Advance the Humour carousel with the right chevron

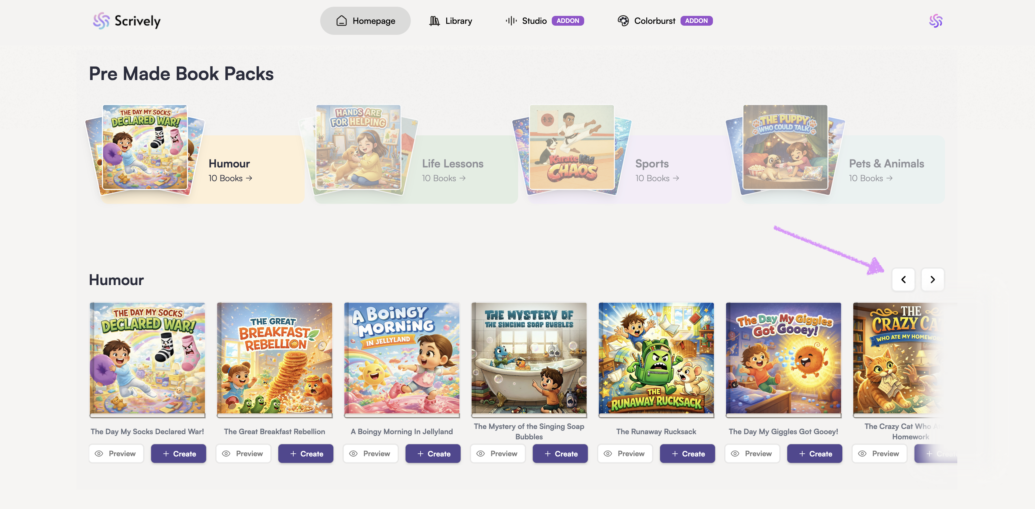click(x=933, y=279)
